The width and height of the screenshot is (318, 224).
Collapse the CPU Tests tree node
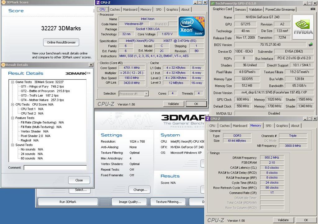pyautogui.click(x=12, y=105)
